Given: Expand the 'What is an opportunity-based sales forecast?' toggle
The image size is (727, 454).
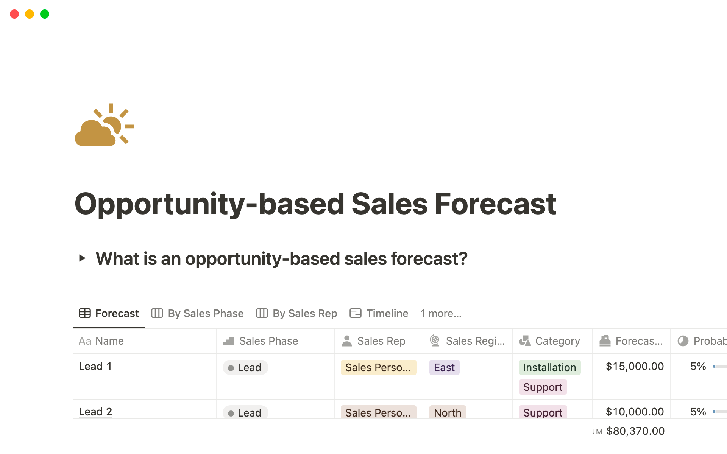Looking at the screenshot, I should pos(82,258).
